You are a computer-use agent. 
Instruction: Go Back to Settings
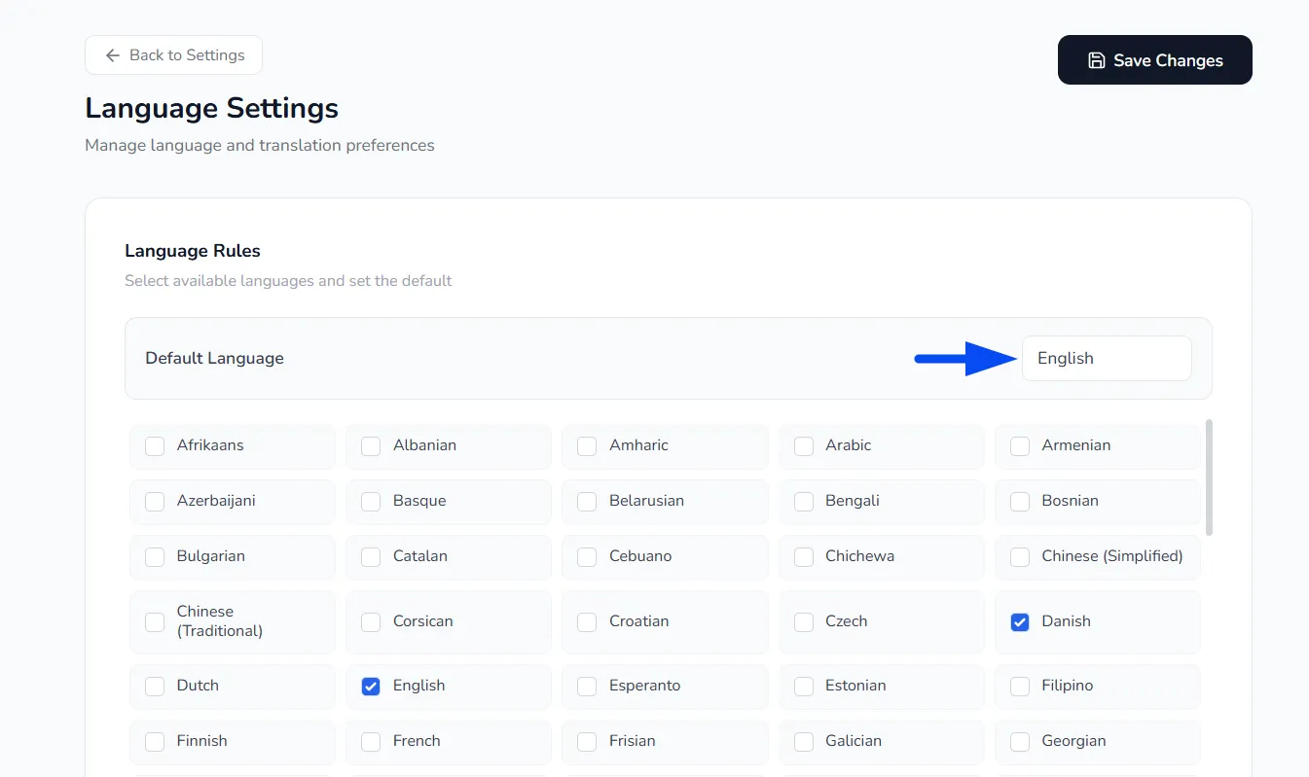coord(173,55)
